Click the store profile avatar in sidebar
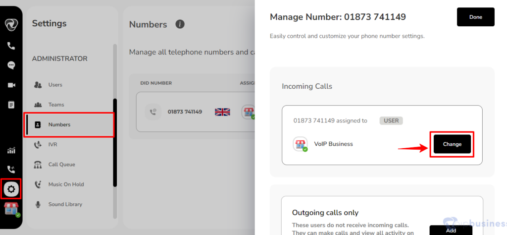 coord(12,209)
